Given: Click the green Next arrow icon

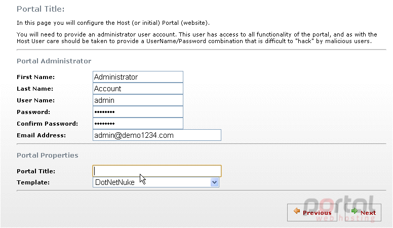Looking at the screenshot, I should [x=355, y=211].
